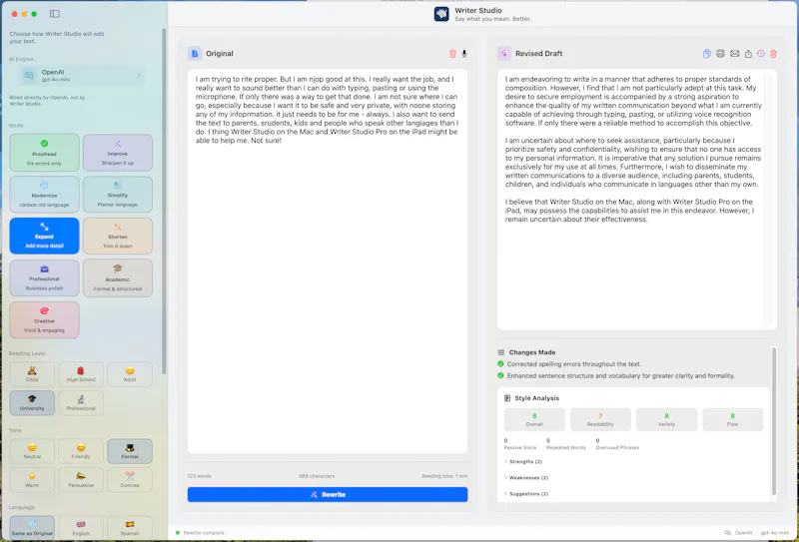Select the Modernize mode
This screenshot has width=799, height=542.
44,194
